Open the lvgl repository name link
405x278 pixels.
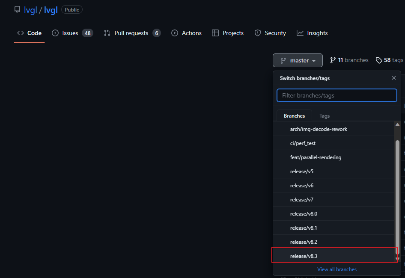[51, 10]
